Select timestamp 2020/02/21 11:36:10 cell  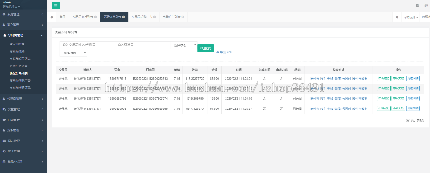coord(238,99)
